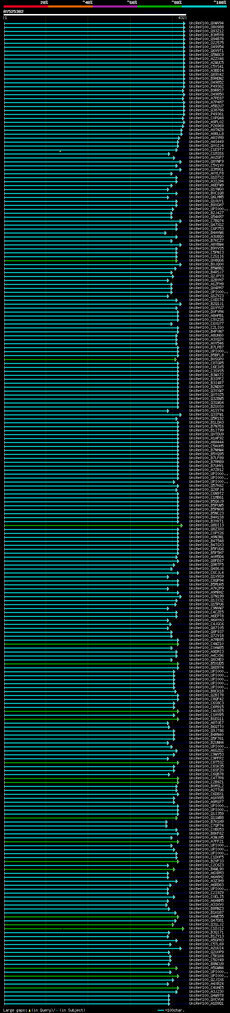Select the UniRef100_A2WUC5 label
This screenshot has width=230, height=1013.
click(x=206, y=63)
